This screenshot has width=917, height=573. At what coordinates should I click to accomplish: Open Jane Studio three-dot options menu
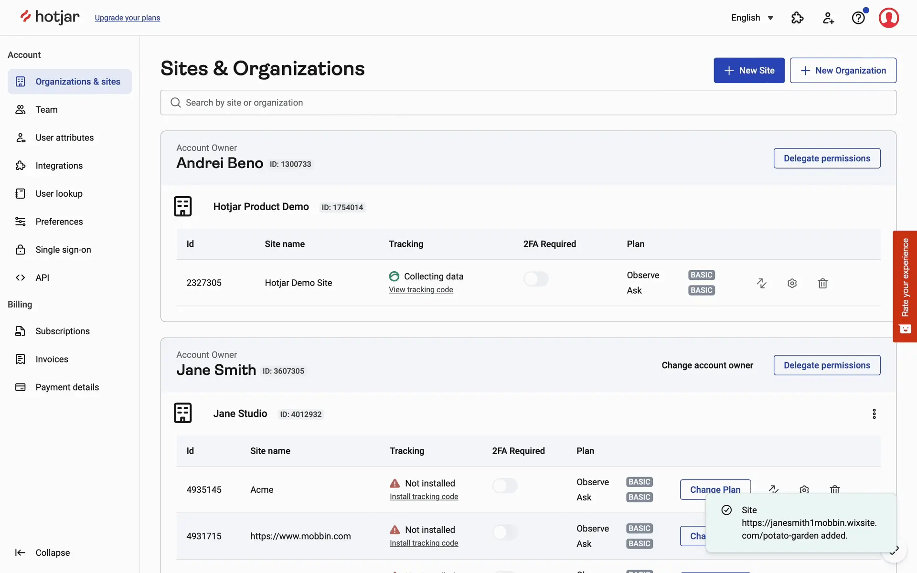(x=874, y=414)
